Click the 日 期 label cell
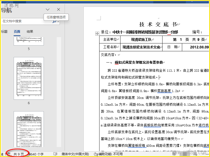The image size is (210, 157). (172, 47)
